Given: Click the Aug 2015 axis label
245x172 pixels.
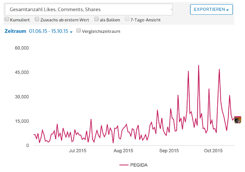Looking at the screenshot, I should [x=122, y=151].
